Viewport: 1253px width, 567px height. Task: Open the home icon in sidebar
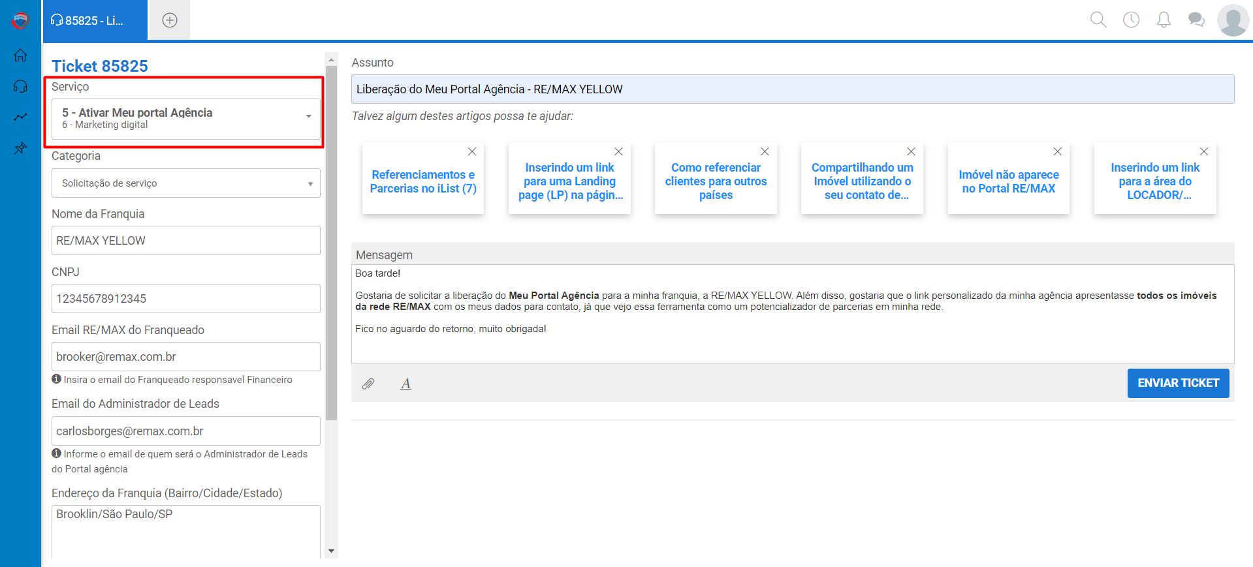[20, 55]
